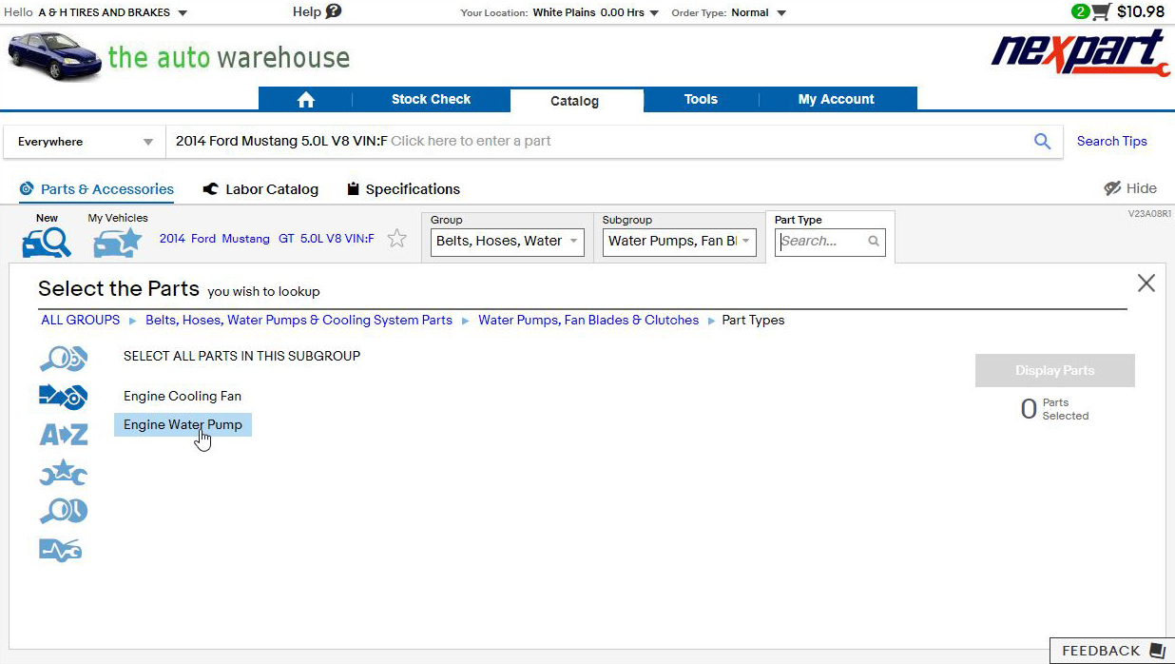Click the arrow-and-gear sidebar icon
Image resolution: width=1175 pixels, height=664 pixels.
click(x=64, y=396)
